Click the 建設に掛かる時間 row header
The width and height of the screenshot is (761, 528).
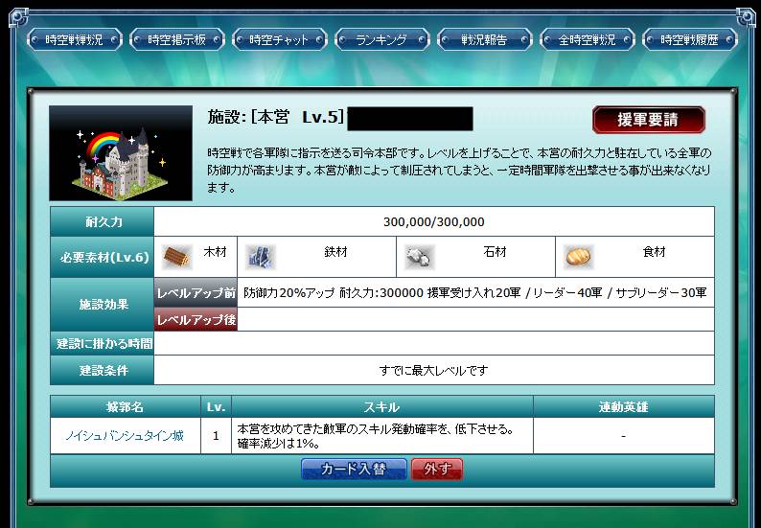[x=103, y=344]
